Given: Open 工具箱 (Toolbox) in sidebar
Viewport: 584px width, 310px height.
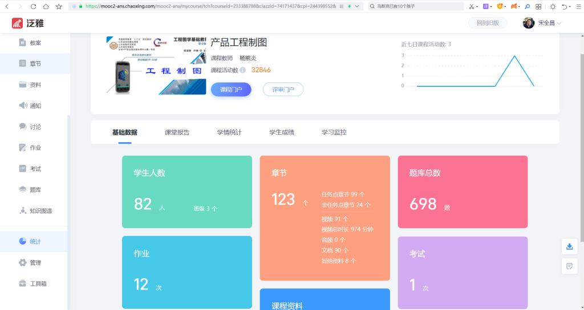Looking at the screenshot, I should click(38, 284).
